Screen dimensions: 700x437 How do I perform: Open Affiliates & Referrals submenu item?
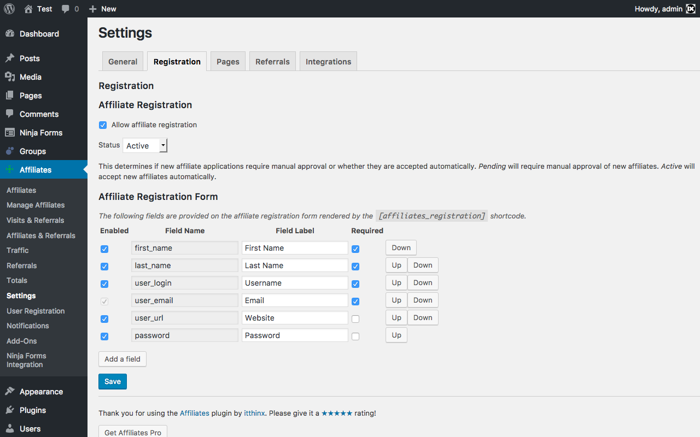[x=41, y=236]
